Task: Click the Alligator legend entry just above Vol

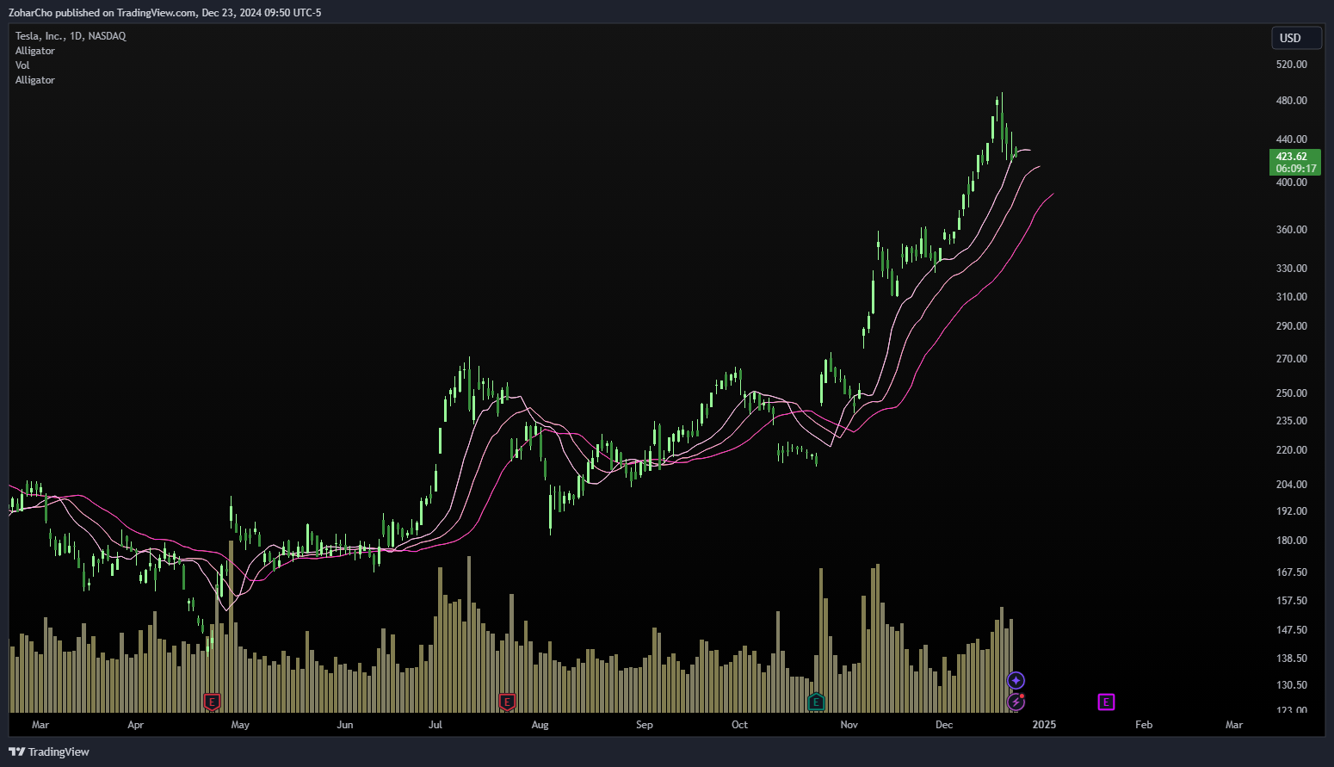Action: 35,51
